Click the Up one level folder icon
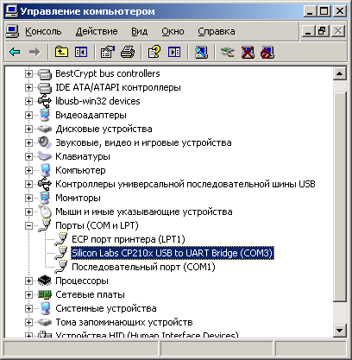This screenshot has height=360, width=352. coord(61,52)
